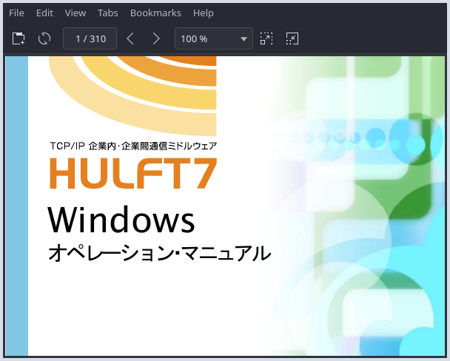The width and height of the screenshot is (450, 361).
Task: Click the オペレーション・マニュアル subtitle text
Action: [x=159, y=253]
